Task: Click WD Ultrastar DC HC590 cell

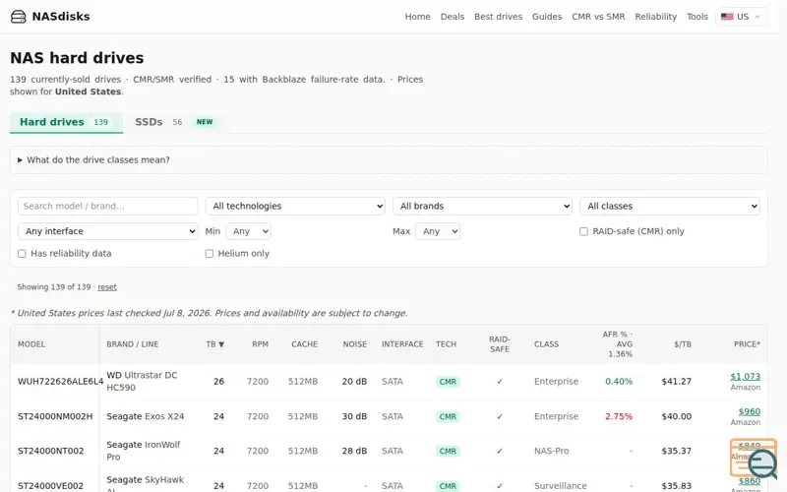Action: point(142,382)
